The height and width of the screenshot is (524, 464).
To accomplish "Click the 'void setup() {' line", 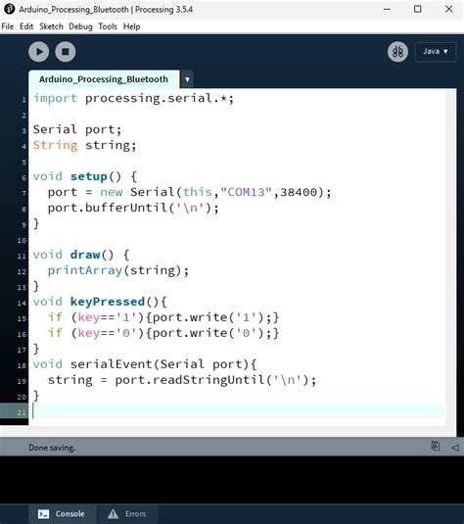I will pos(85,176).
